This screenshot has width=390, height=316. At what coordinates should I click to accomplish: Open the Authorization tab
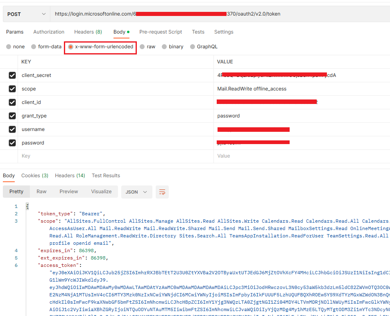click(49, 32)
